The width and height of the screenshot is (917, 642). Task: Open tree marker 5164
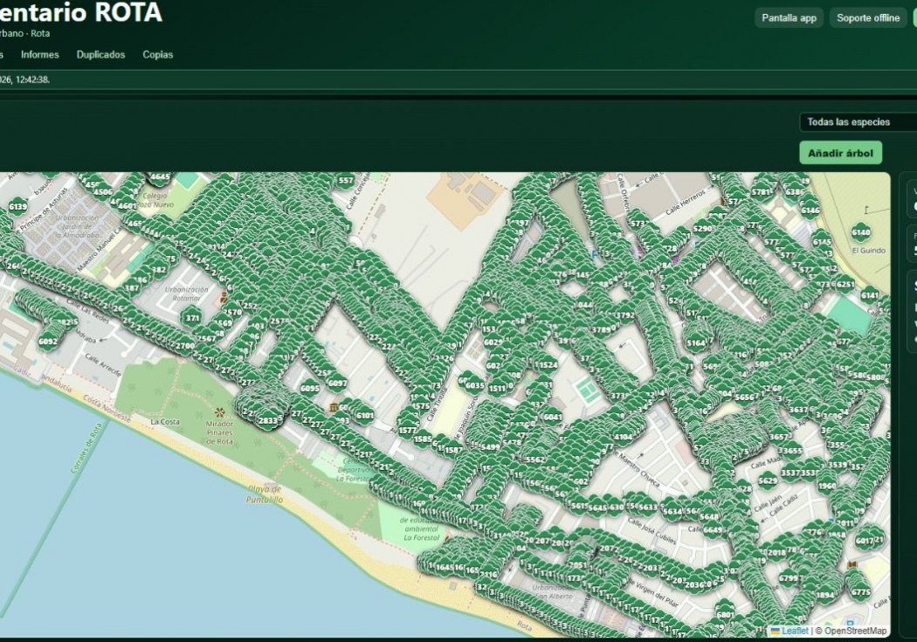click(x=696, y=342)
